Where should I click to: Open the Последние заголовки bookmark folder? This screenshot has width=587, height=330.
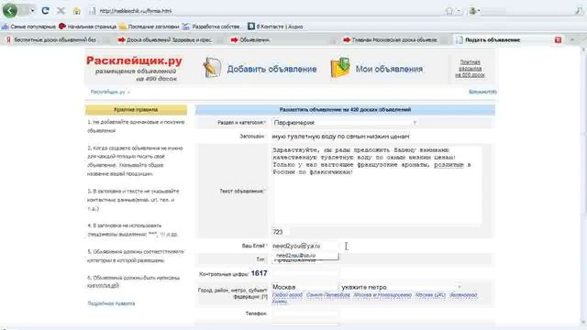click(149, 27)
